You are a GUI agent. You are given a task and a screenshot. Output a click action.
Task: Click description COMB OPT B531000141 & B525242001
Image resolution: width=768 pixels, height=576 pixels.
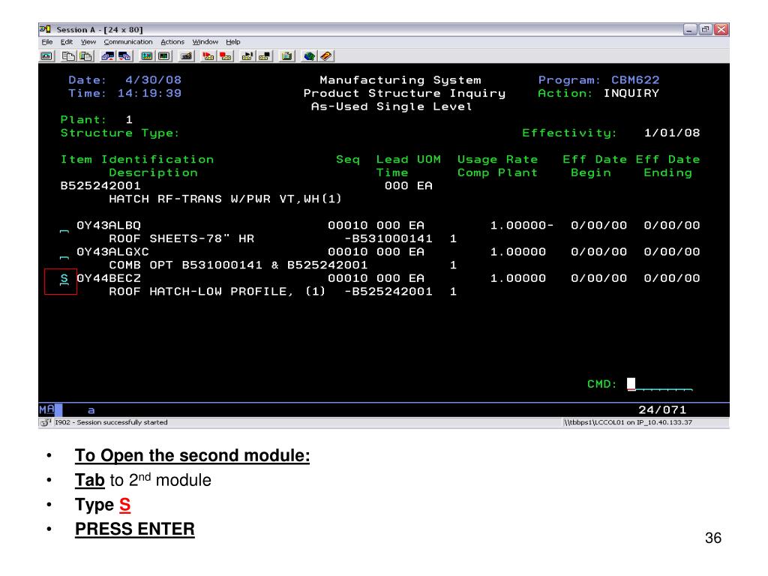pos(238,265)
